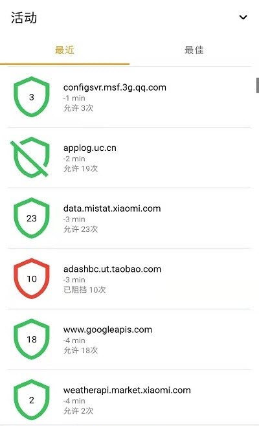Click green shield icon showing 3

[x=32, y=96]
